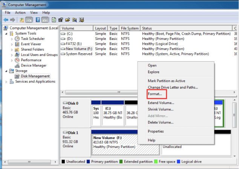This screenshot has height=169, width=239.
Task: Sort by the Status column header
Action: (x=186, y=29)
